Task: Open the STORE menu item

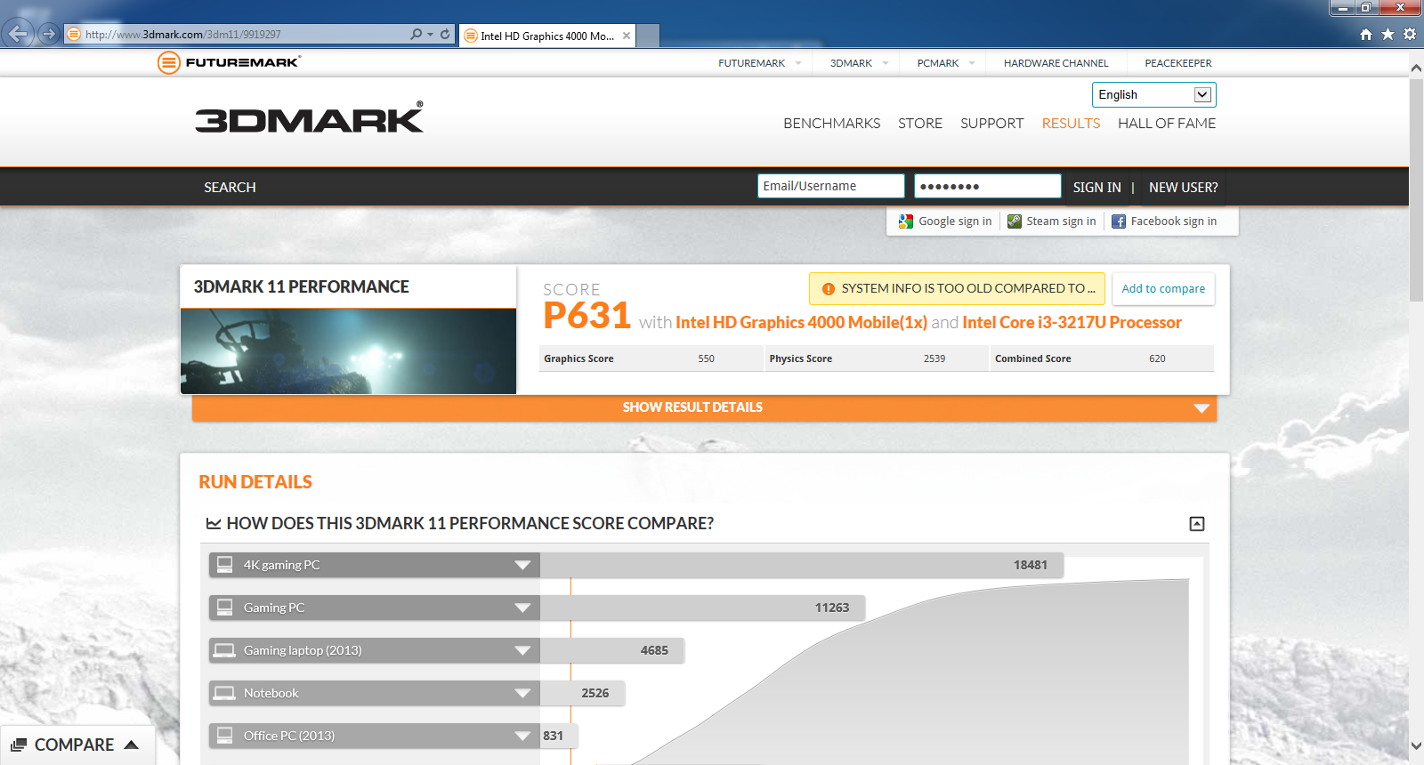Action: tap(920, 124)
